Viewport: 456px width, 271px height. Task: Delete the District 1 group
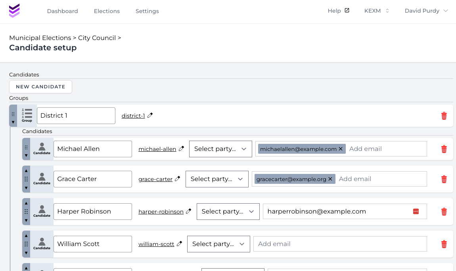[444, 116]
